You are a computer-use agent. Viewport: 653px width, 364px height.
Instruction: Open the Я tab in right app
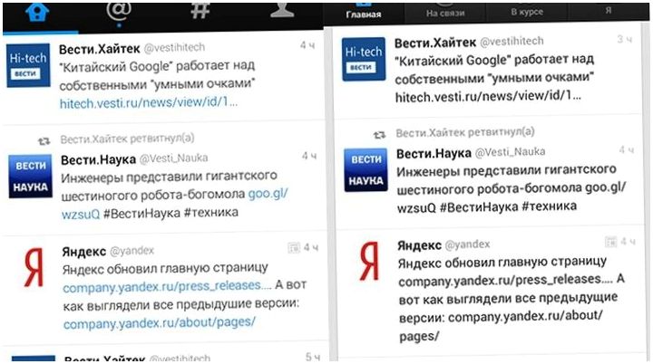609,10
